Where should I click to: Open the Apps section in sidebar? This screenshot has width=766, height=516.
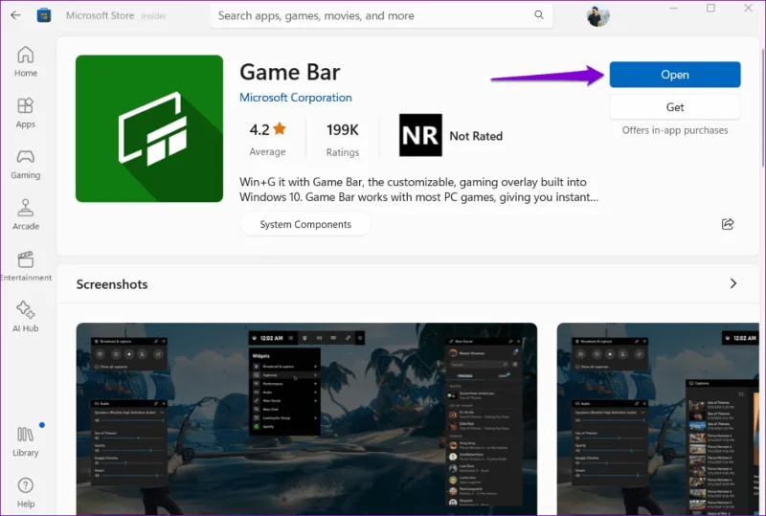click(26, 113)
